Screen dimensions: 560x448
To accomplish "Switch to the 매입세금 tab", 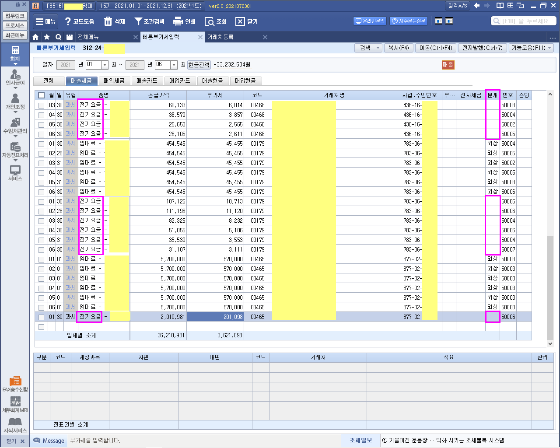I will tap(114, 81).
